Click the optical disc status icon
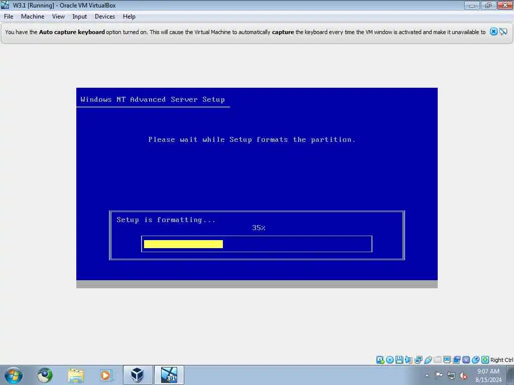This screenshot has height=385, width=514. [x=390, y=360]
